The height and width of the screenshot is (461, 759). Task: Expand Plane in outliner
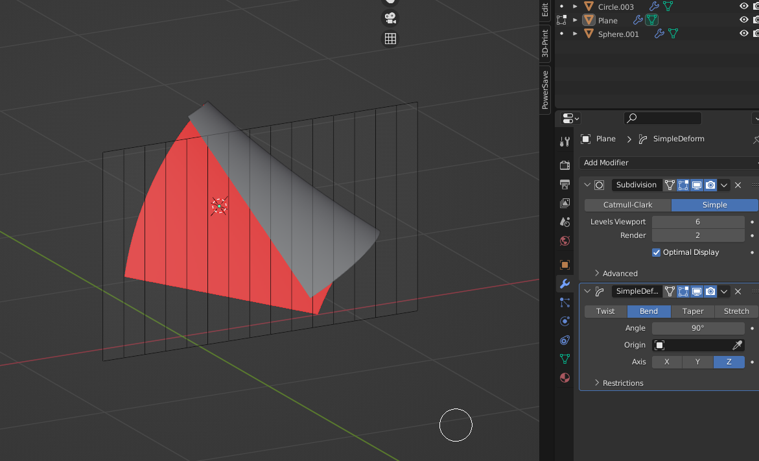[x=575, y=20]
